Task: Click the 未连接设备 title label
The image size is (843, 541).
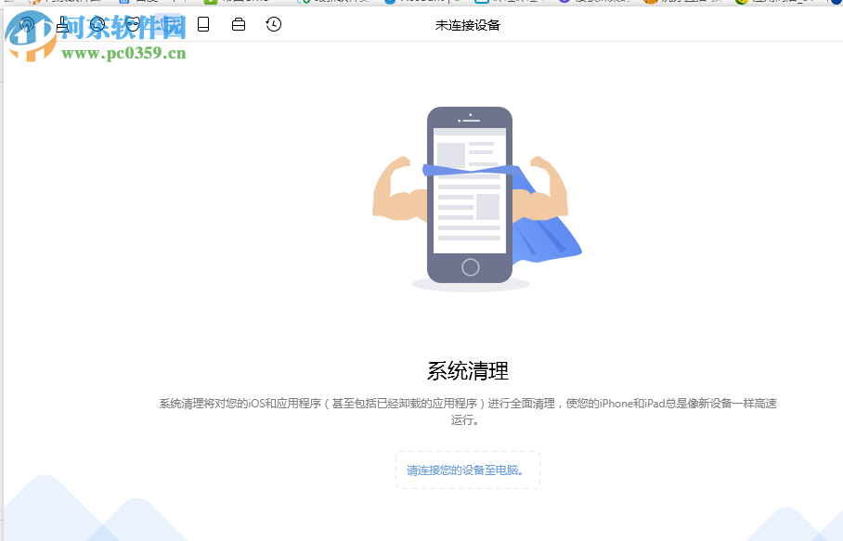Action: point(468,25)
